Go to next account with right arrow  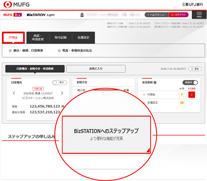62,93
